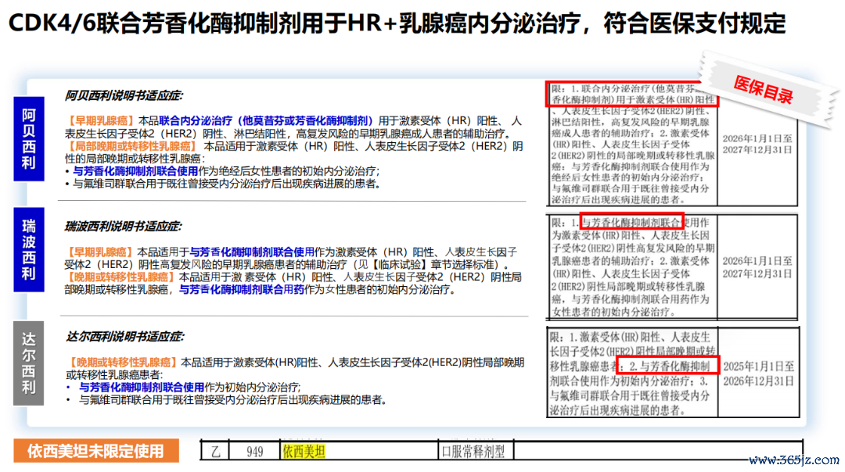Click the heading 阿贝西利说明书适应症

click(x=124, y=96)
